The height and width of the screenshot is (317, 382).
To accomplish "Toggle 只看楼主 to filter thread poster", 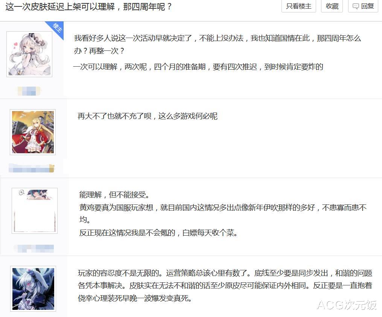I will (298, 6).
